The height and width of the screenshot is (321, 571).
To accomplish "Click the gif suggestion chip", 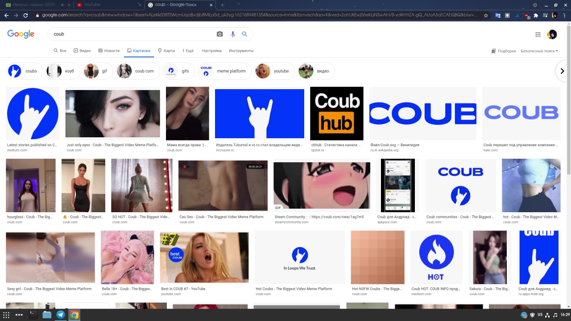I will click(98, 71).
